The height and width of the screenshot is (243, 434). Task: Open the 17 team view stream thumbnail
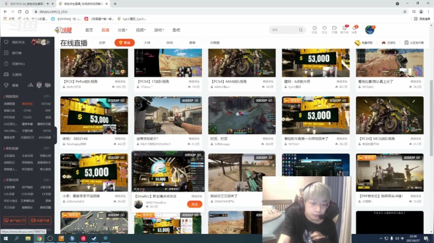coord(168,63)
